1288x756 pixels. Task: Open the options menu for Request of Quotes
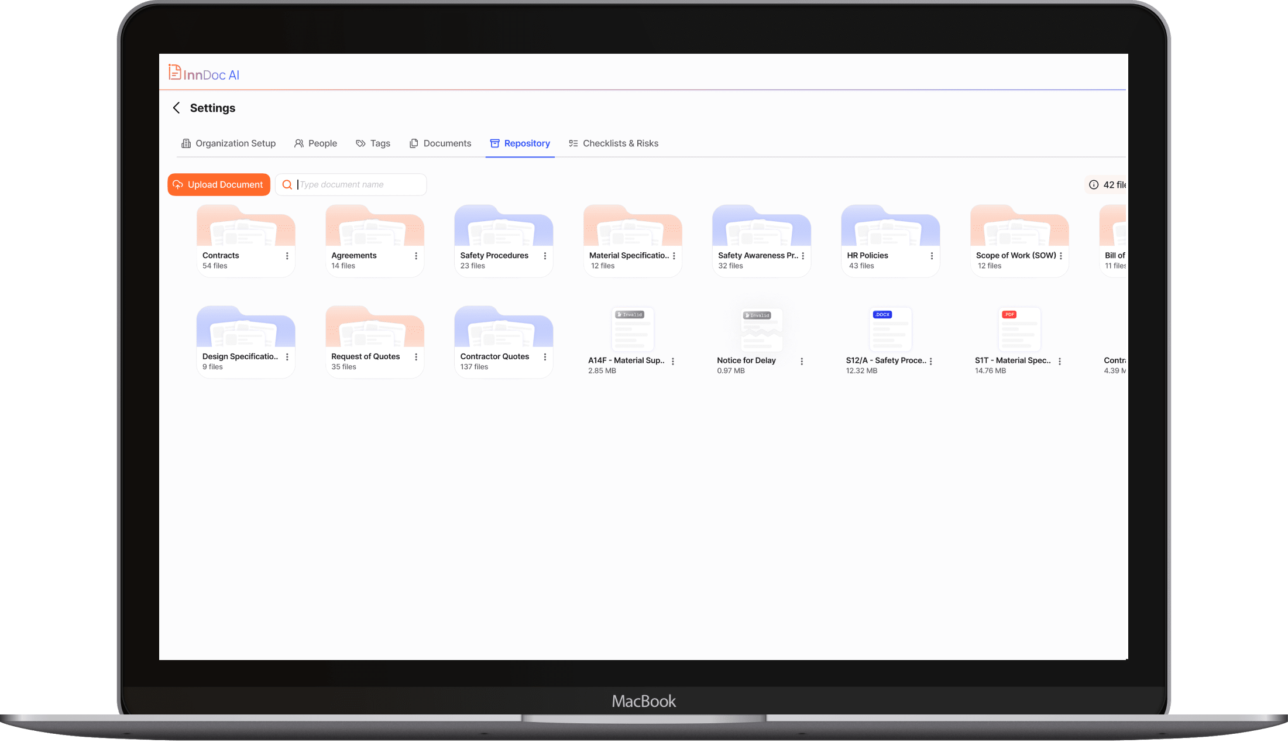(416, 357)
